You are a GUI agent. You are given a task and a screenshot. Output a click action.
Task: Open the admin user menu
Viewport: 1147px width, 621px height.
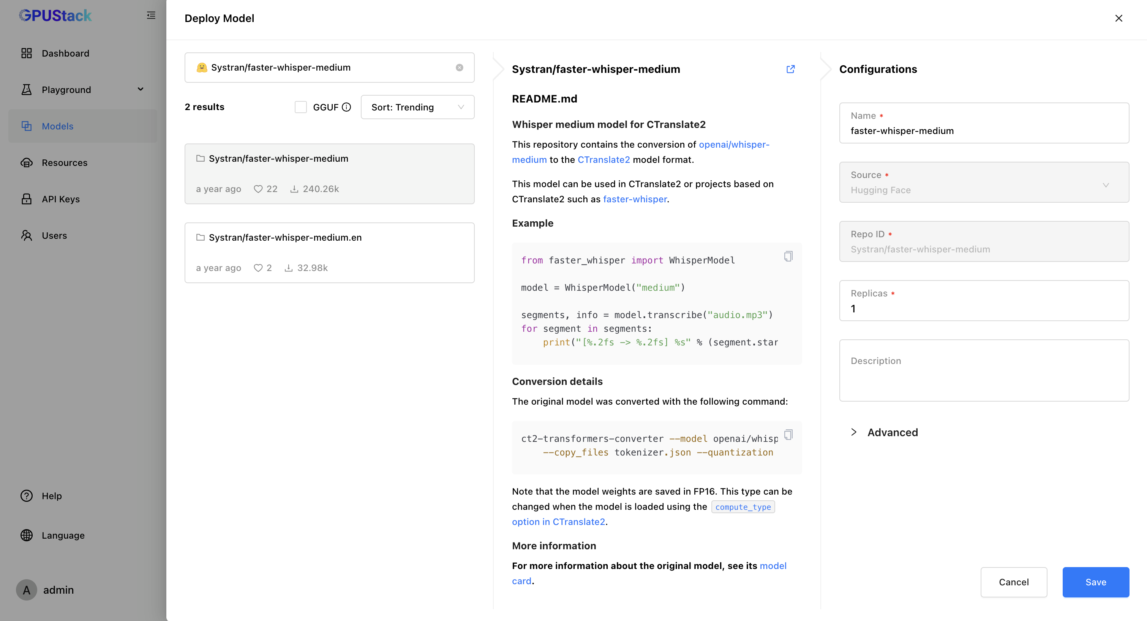coord(58,590)
